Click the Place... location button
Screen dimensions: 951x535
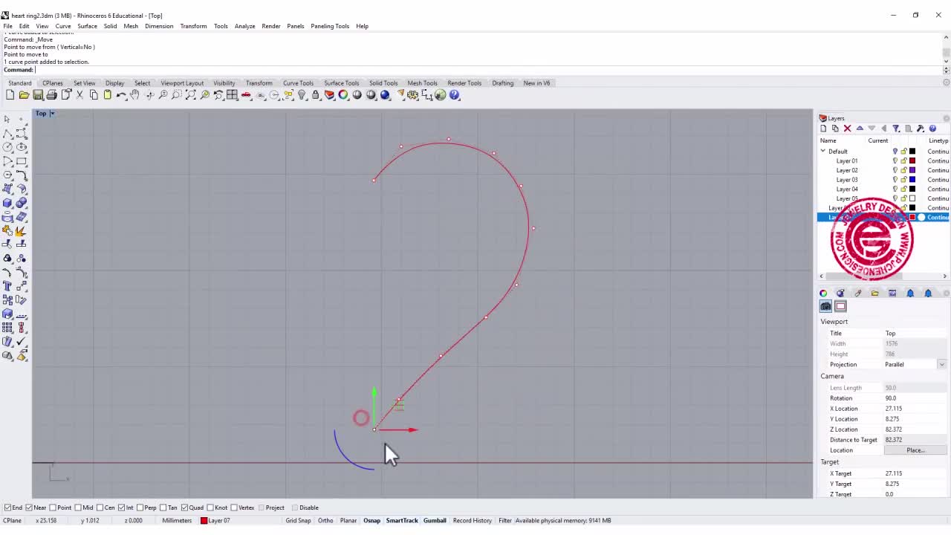915,450
